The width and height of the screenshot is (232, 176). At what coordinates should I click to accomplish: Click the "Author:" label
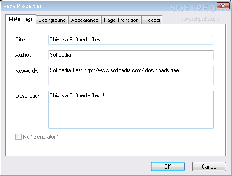23,55
